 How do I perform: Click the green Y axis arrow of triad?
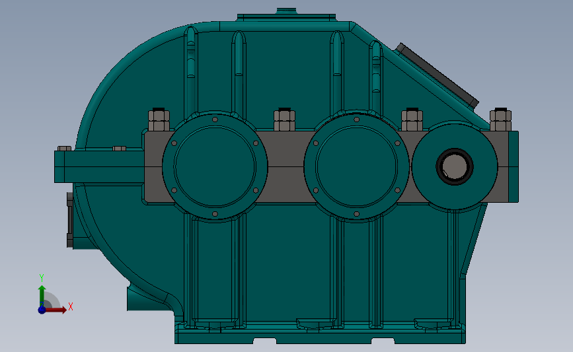point(42,295)
